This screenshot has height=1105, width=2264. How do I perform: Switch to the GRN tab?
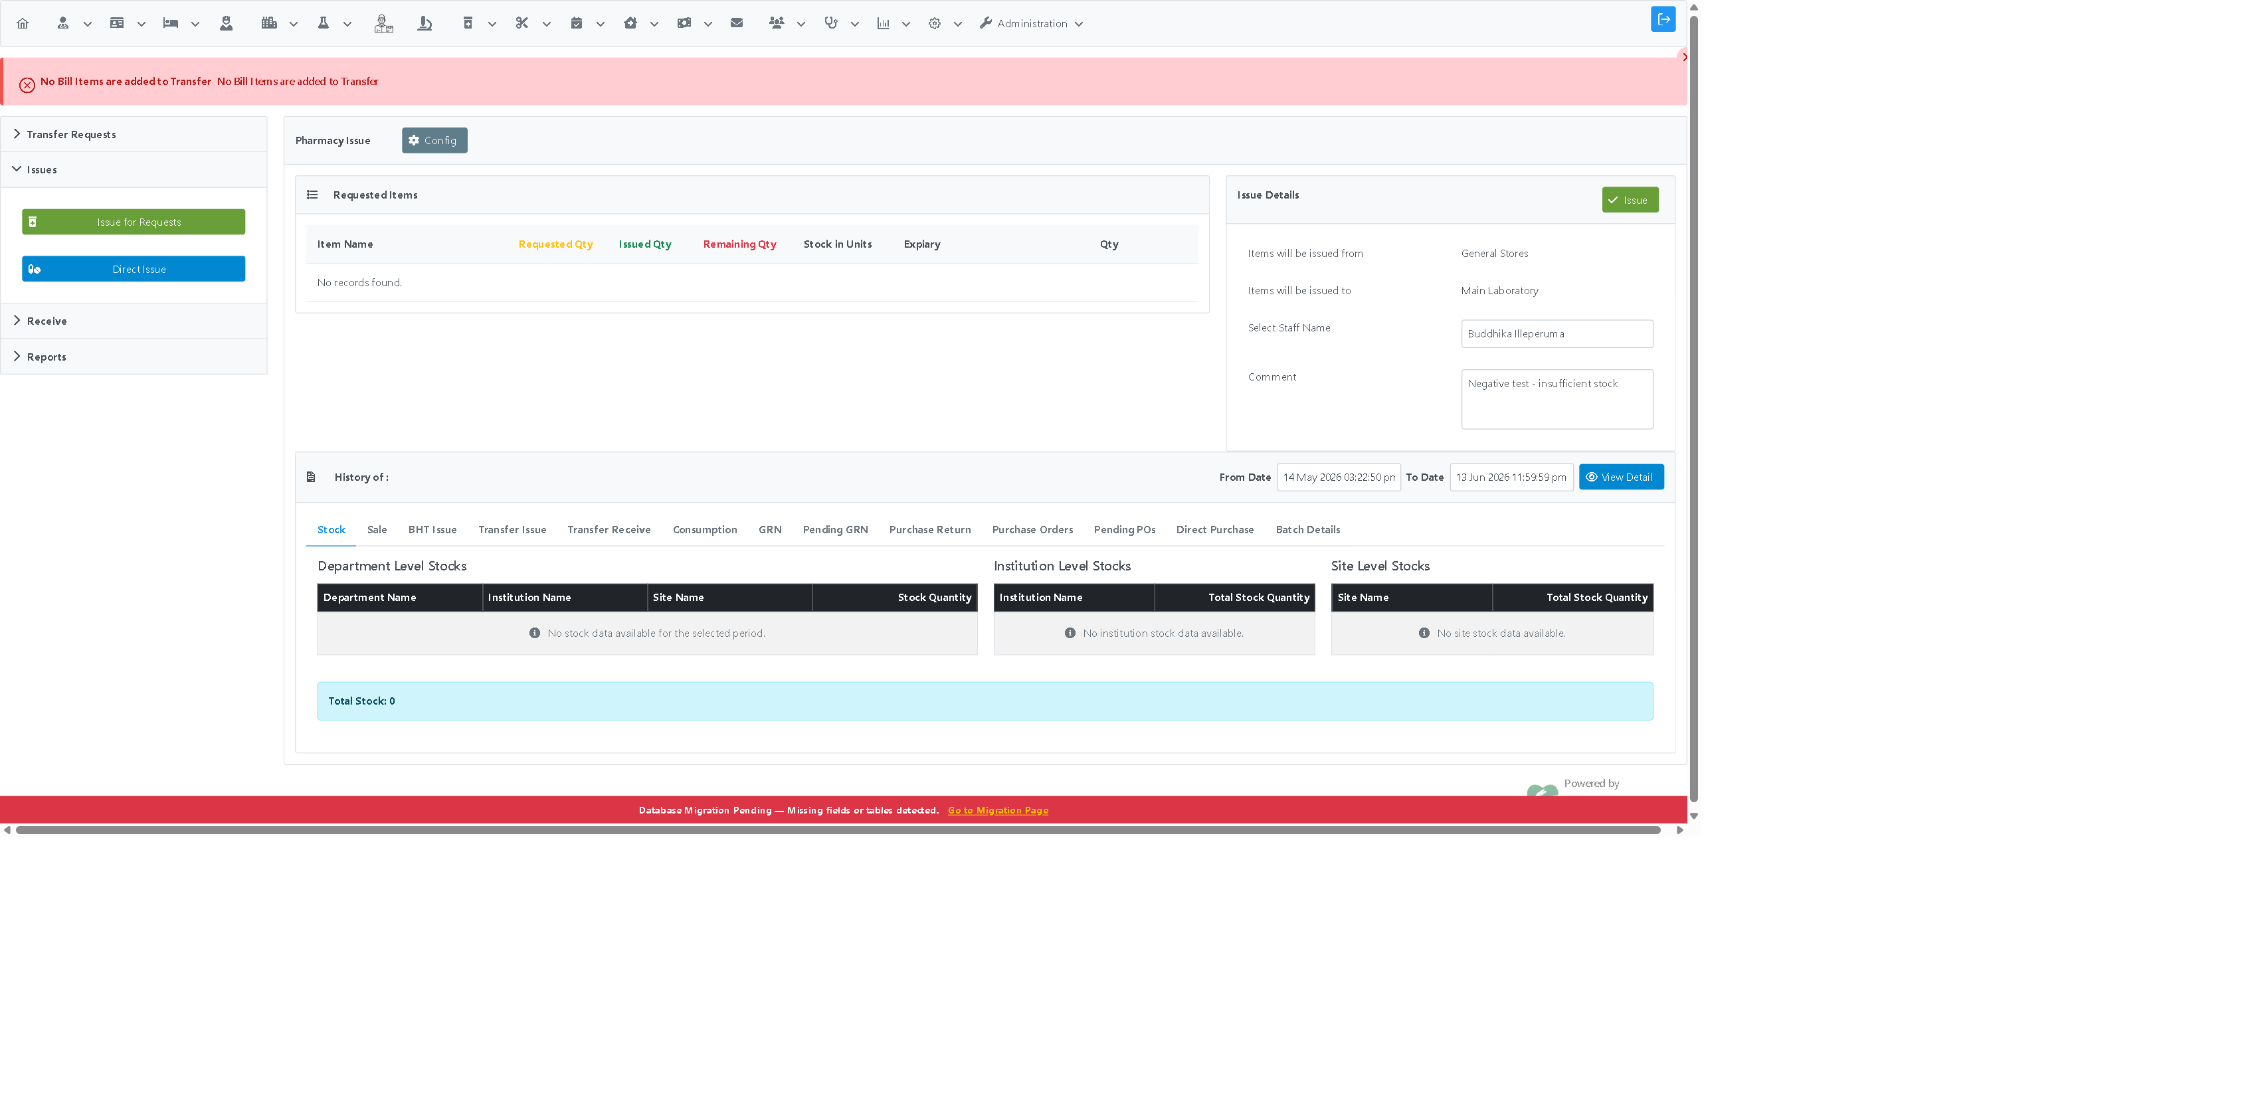770,530
